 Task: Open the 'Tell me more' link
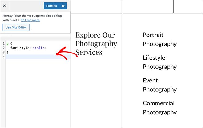point(30,20)
